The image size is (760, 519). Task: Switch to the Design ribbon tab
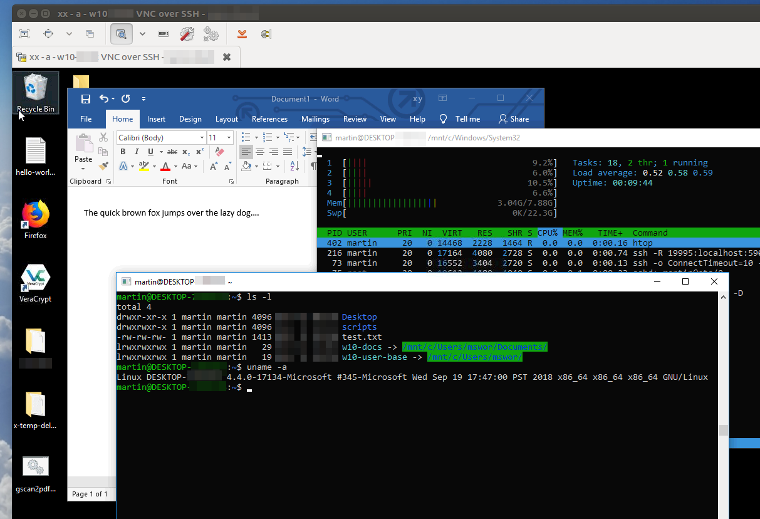(190, 119)
